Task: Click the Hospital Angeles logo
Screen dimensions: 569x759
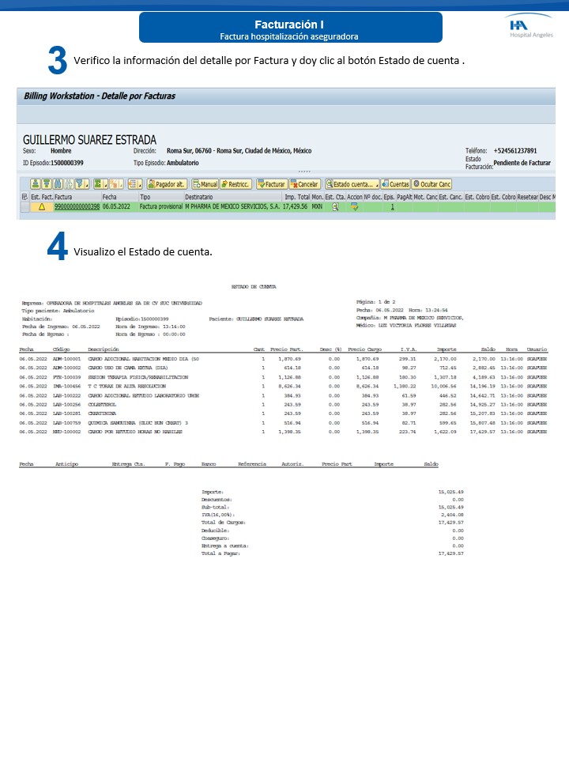Action: 529,28
